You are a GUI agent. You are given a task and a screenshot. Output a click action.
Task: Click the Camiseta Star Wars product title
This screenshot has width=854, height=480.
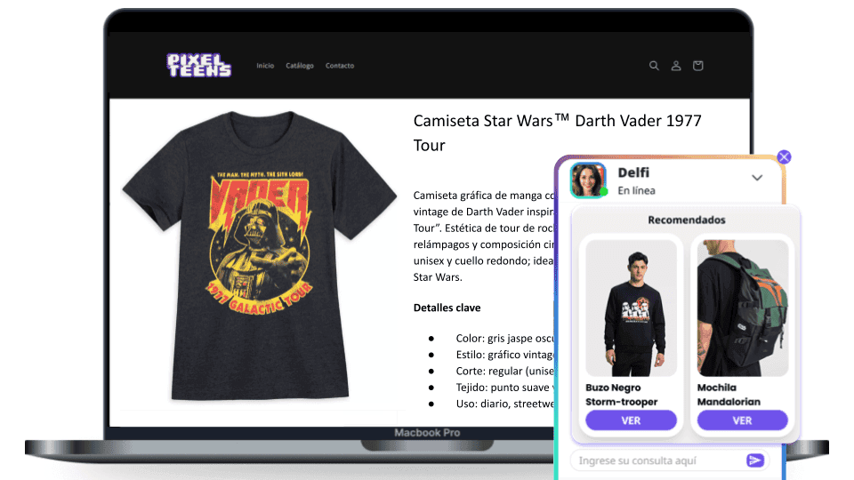[x=557, y=132]
